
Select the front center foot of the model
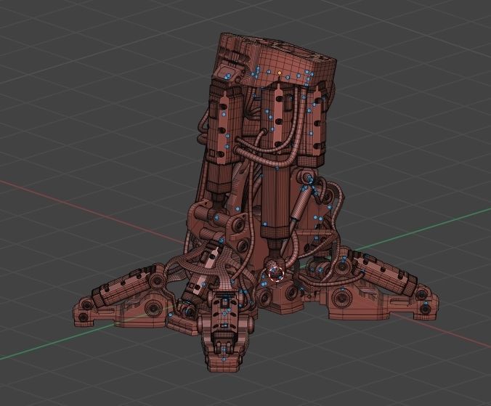pos(225,332)
